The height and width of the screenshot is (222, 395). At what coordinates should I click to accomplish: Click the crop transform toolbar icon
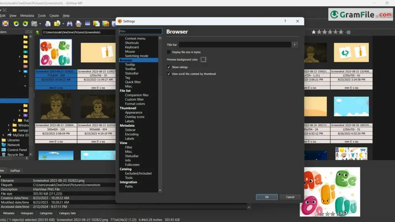(34, 24)
